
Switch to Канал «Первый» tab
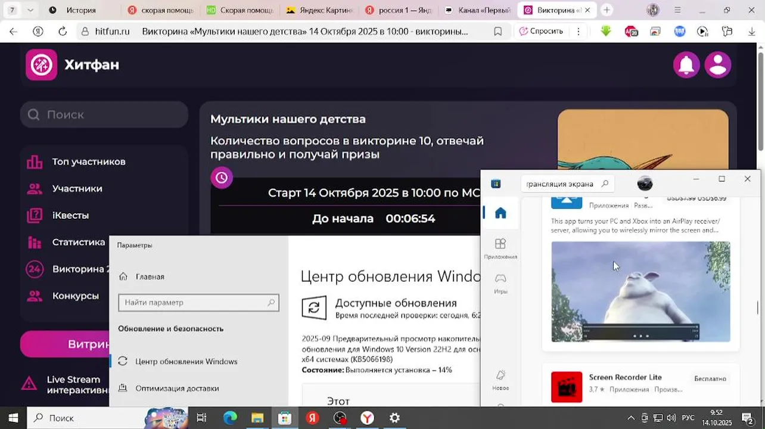pos(477,10)
